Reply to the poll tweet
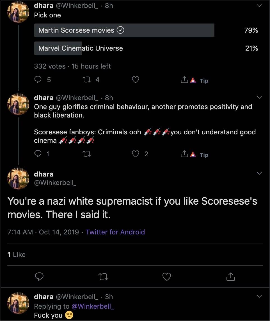270x321 pixels. [38, 80]
